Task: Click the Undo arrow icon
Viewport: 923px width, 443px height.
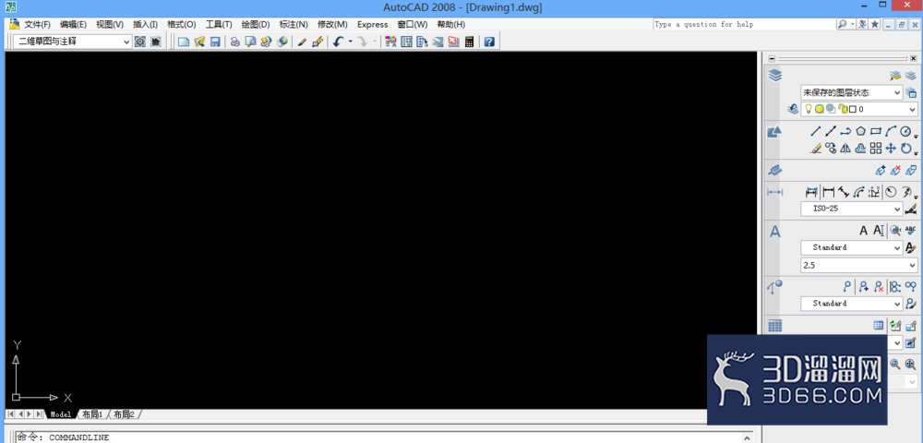Action: point(338,42)
